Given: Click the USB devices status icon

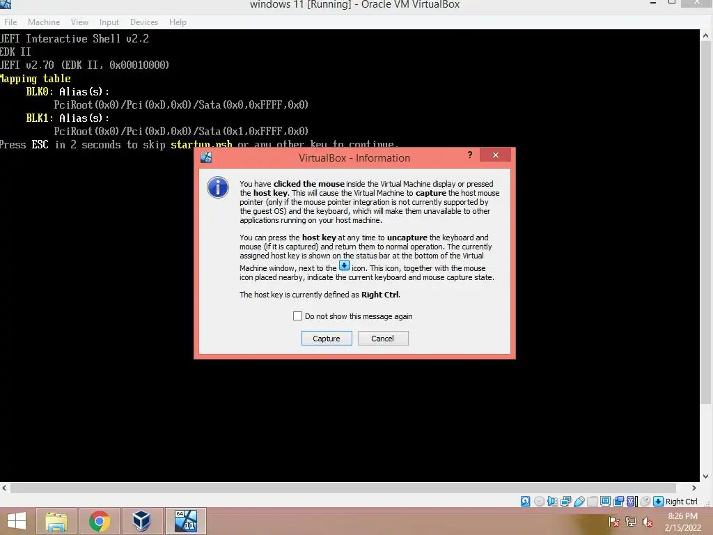Looking at the screenshot, I should pos(579,502).
